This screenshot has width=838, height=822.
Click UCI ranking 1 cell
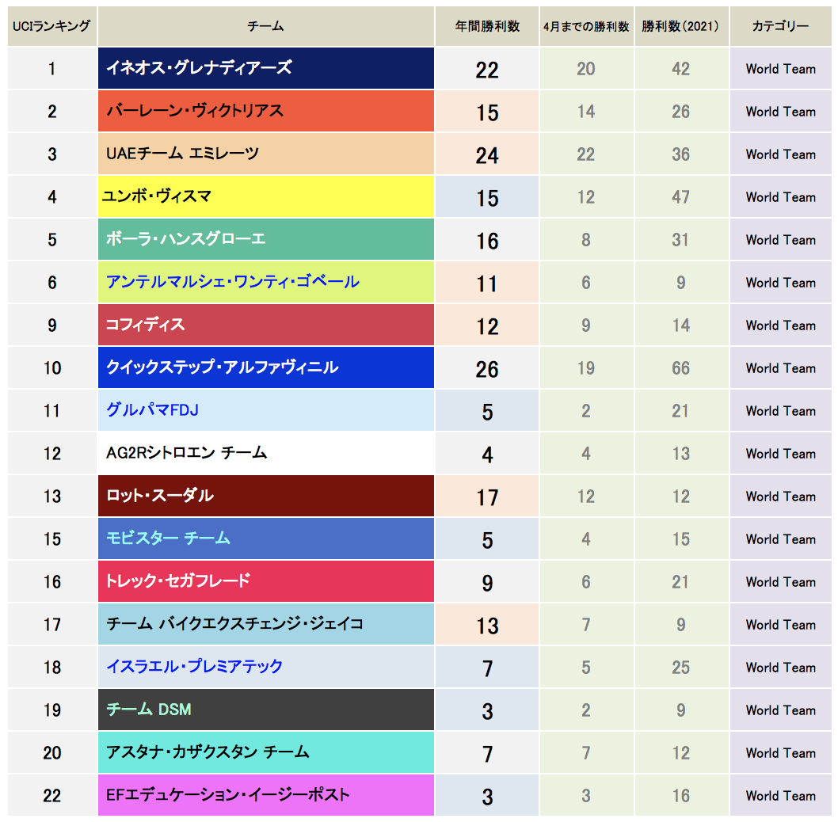tap(52, 69)
